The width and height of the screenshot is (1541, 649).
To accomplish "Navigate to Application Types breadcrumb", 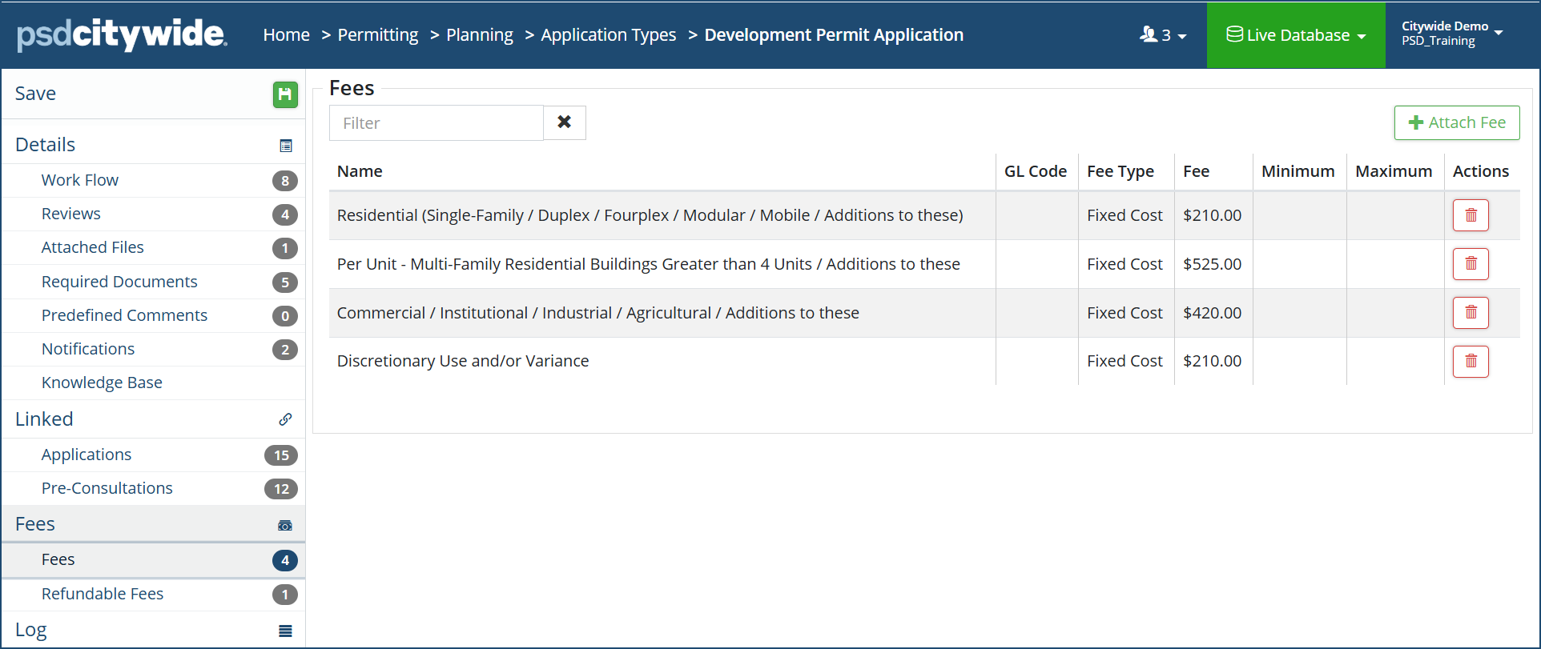I will pos(608,35).
